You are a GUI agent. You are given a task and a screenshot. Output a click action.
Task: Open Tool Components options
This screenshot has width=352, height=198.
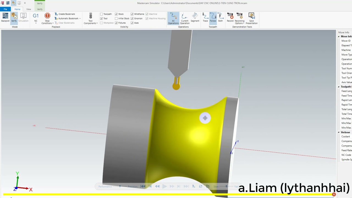(90, 18)
